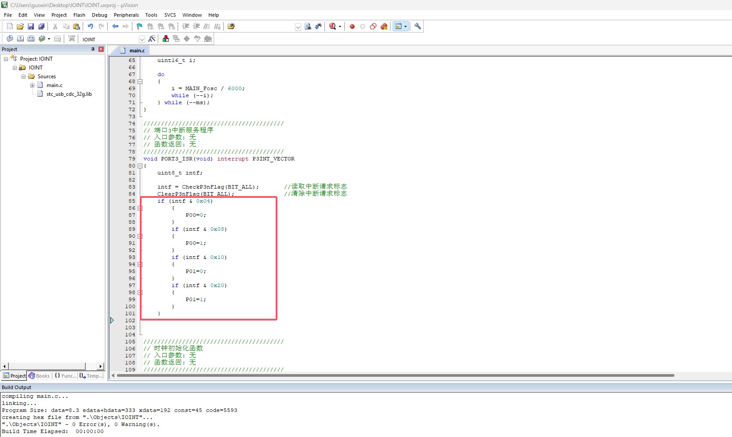This screenshot has width=732, height=437.
Task: Click the Manage Run-Time Environment icon
Action: pos(186,39)
